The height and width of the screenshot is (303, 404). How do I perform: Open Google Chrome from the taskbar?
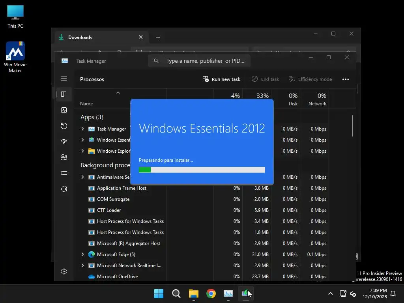click(211, 294)
